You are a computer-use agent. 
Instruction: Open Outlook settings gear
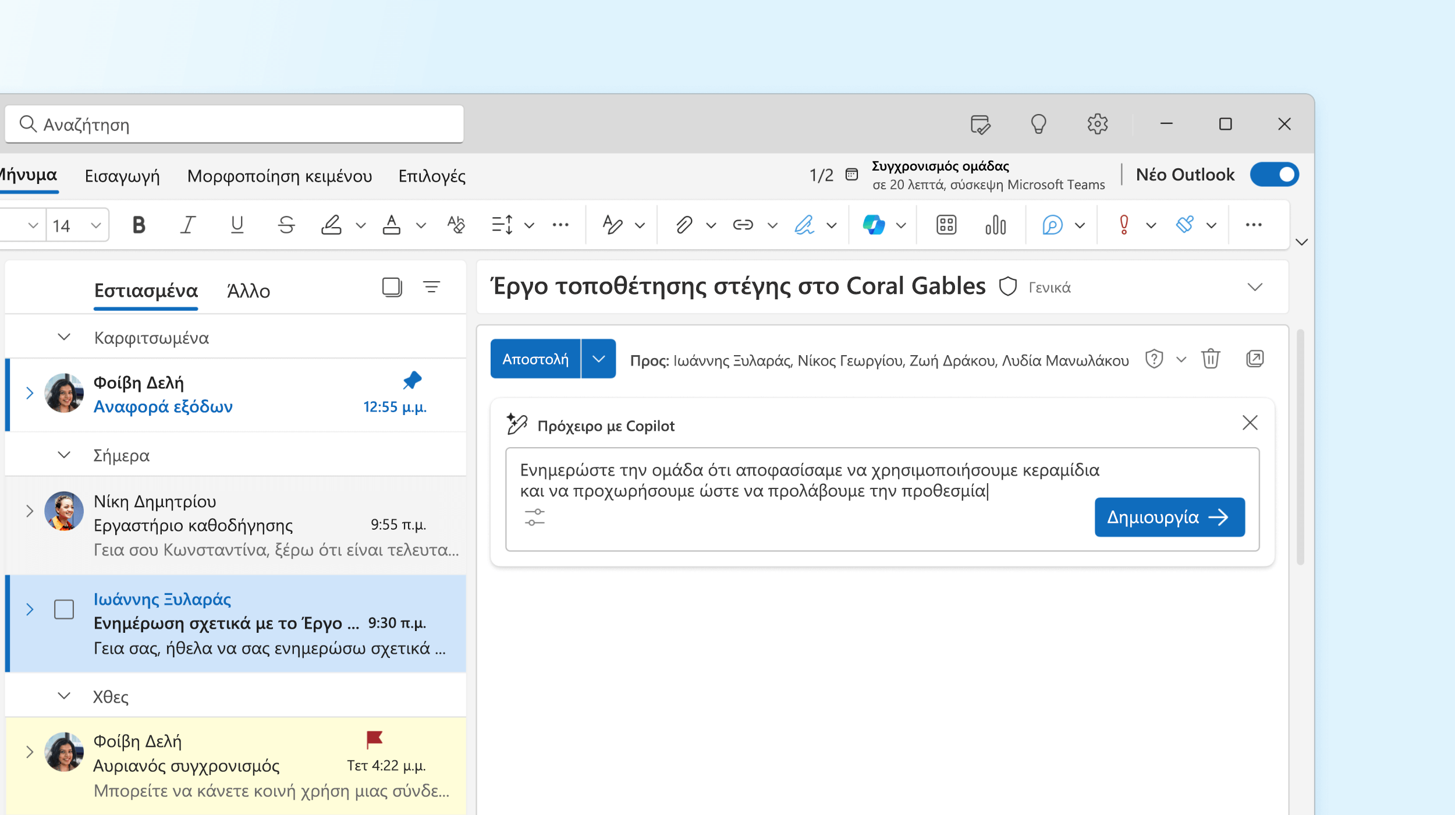pyautogui.click(x=1098, y=124)
